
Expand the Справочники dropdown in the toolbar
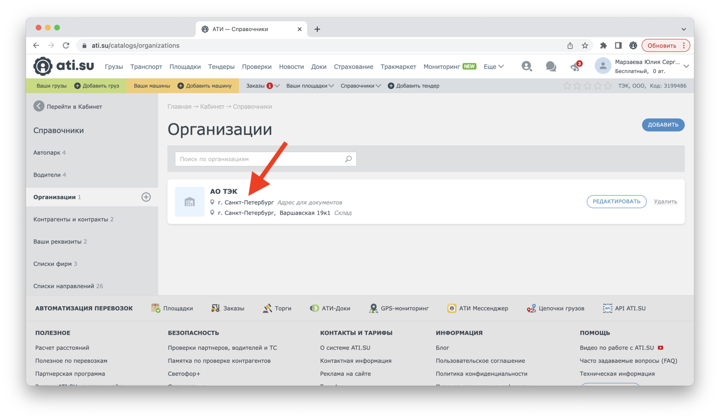pos(360,86)
